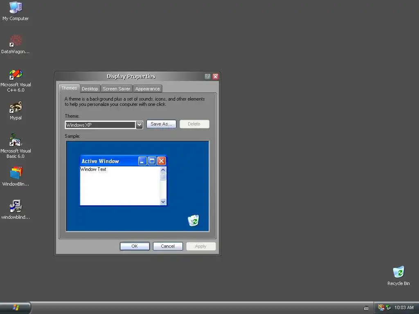Screen dimensions: 419x314
Task: Click the sample window scrollbar thumb
Action: pyautogui.click(x=163, y=177)
